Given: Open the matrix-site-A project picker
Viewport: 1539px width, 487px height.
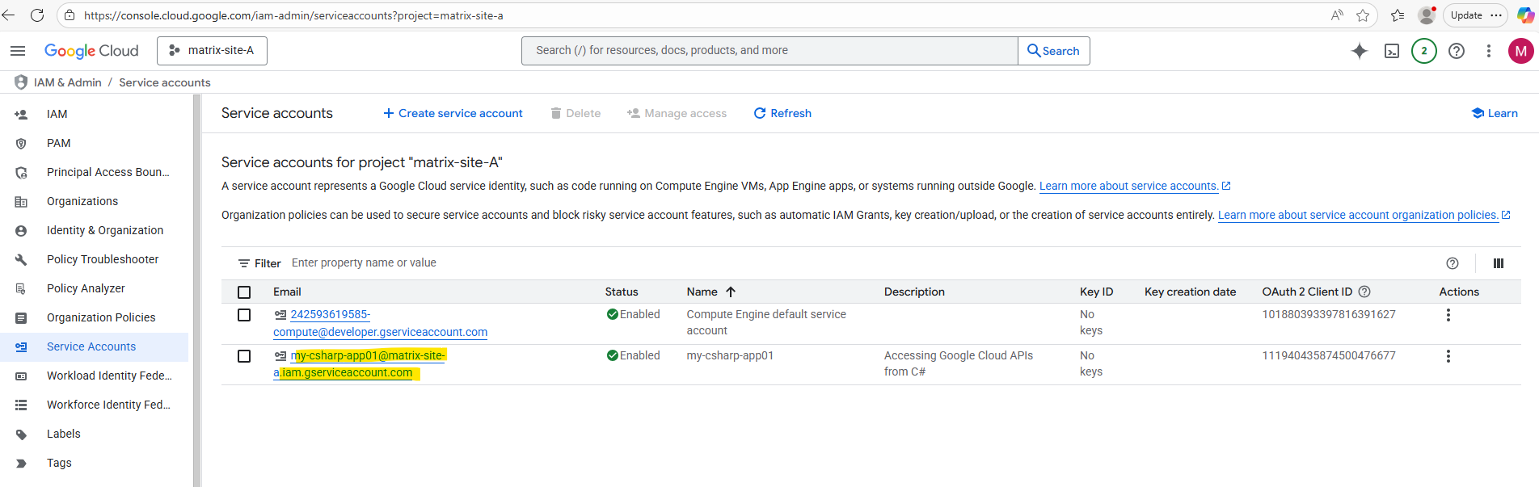Looking at the screenshot, I should point(212,51).
